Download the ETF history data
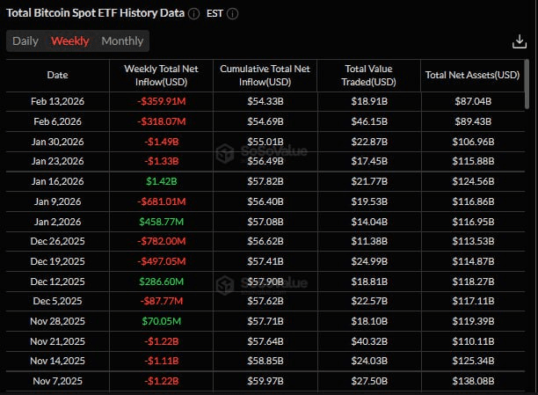Screen dimensions: 538x395 click(x=518, y=41)
